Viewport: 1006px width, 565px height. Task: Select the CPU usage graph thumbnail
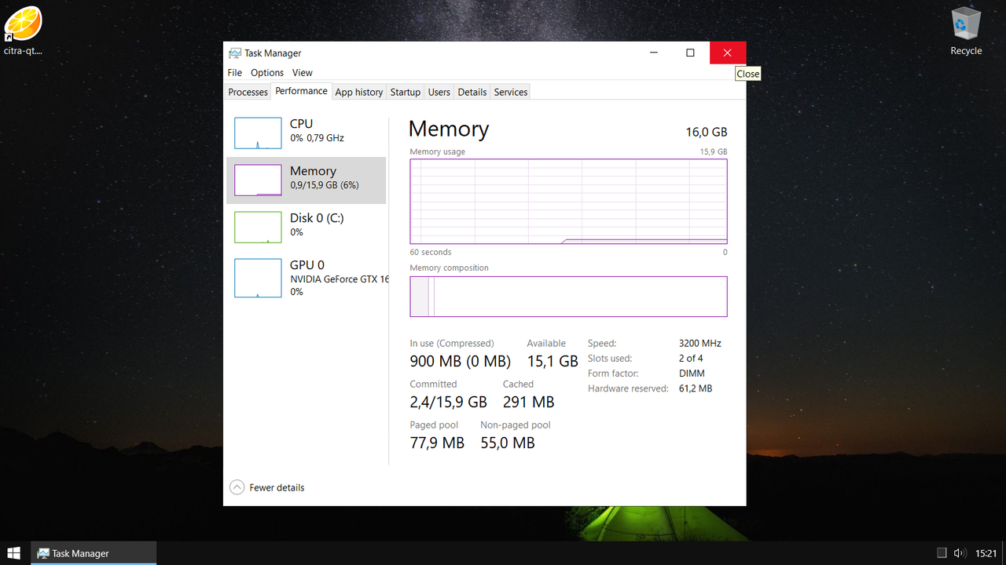click(258, 133)
